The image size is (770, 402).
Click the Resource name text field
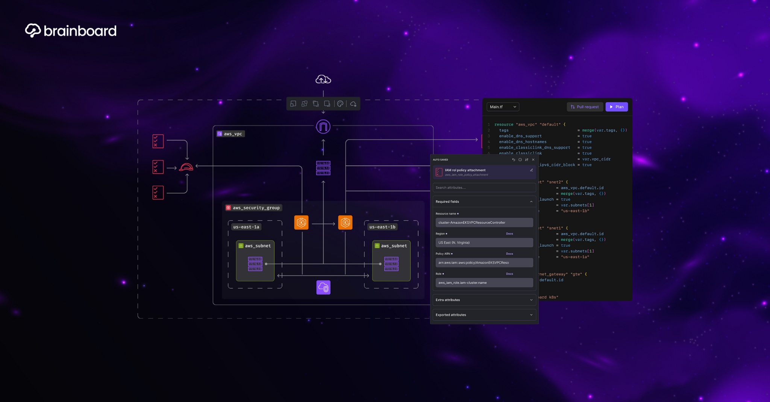pyautogui.click(x=484, y=223)
